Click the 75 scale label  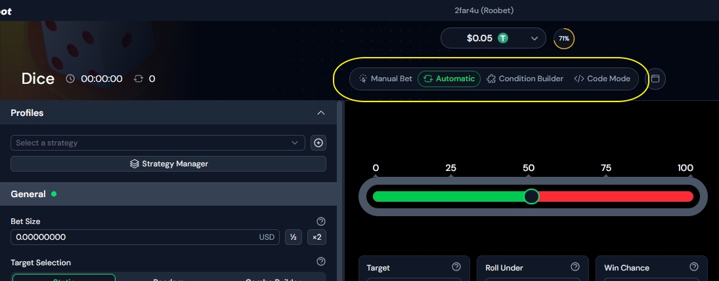coord(606,168)
